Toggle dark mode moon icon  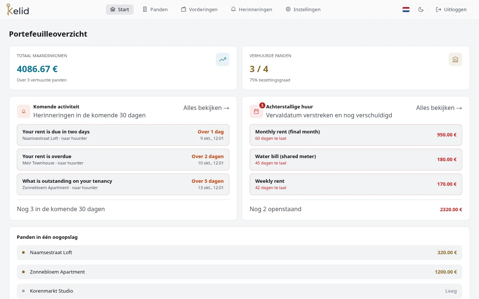[x=421, y=9]
